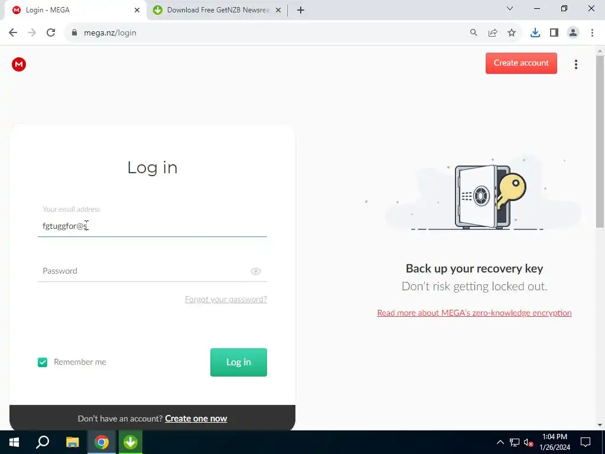Open Create one now link
Viewport: 605px width, 454px height.
[196, 419]
